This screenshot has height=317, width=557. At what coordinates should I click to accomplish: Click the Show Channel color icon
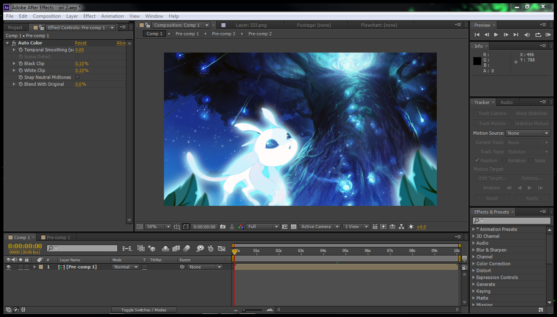pos(241,227)
